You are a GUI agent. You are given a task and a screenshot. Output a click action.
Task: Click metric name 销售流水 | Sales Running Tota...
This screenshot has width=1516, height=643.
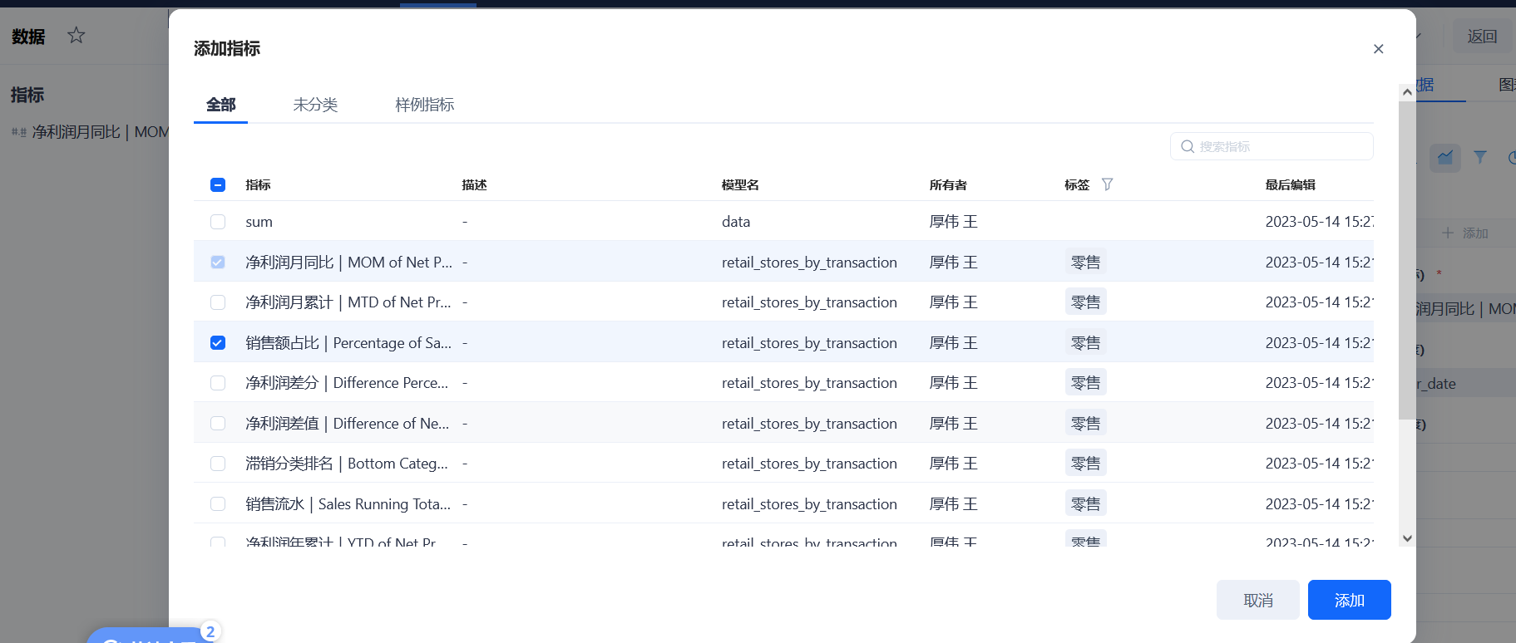348,504
